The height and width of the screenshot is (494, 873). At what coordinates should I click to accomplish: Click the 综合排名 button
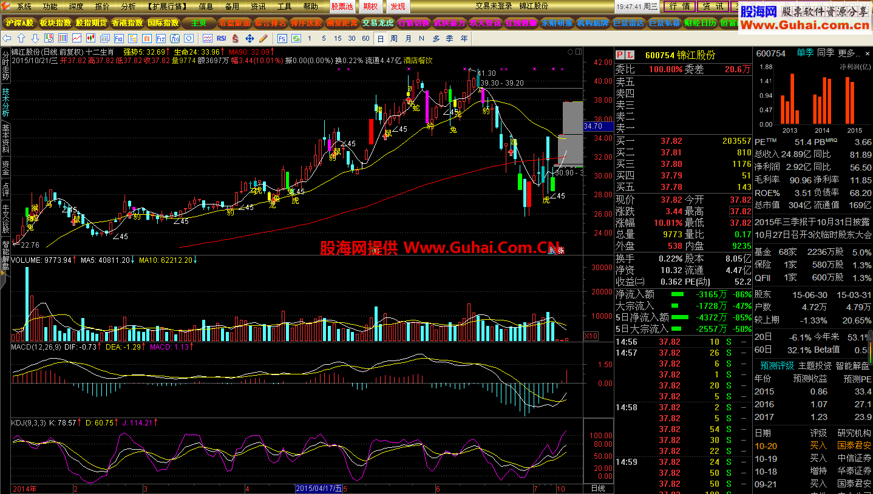coord(270,23)
